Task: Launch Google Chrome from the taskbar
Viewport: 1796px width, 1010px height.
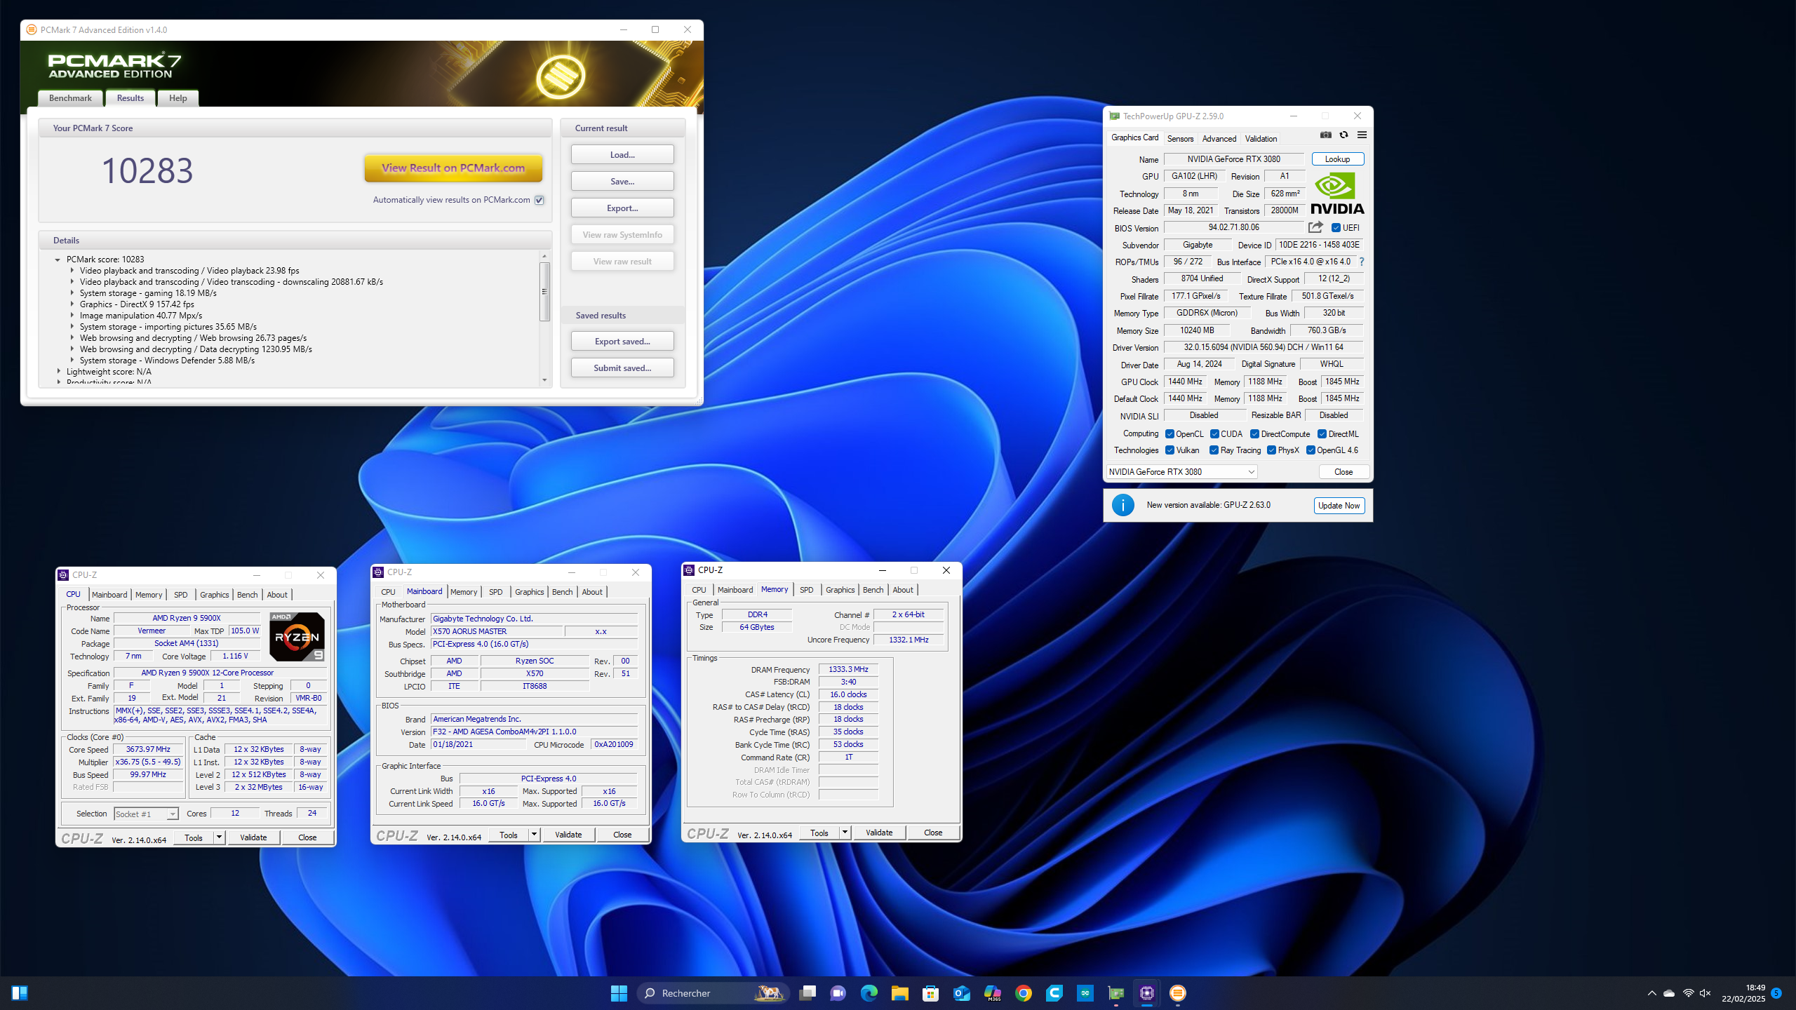Action: coord(1023,993)
